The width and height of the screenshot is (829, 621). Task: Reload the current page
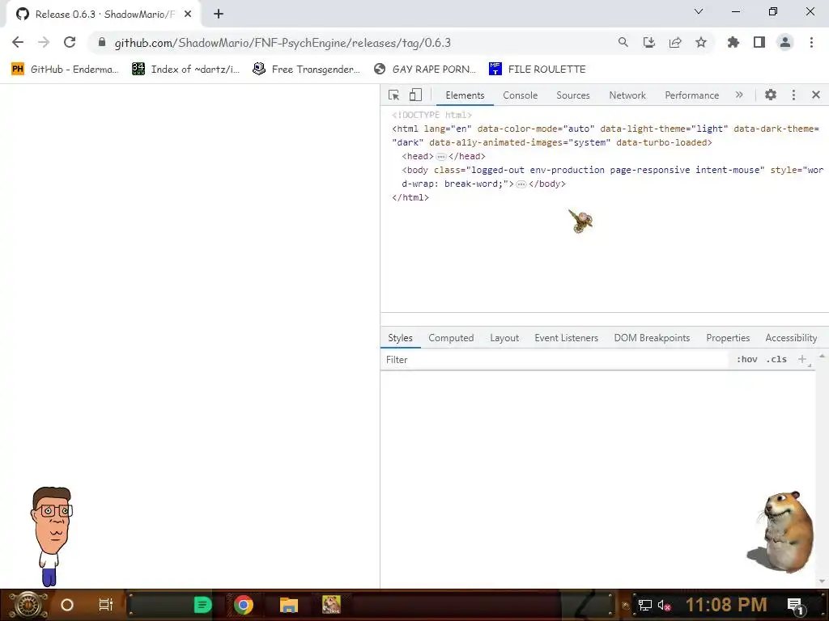tap(70, 42)
